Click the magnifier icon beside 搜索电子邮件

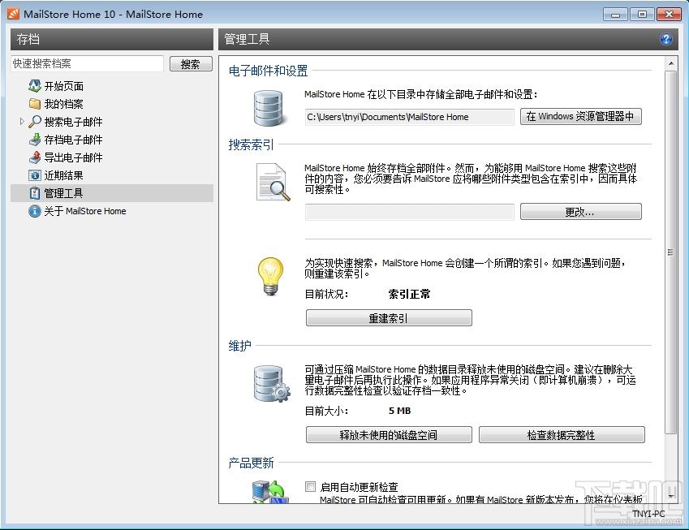click(35, 122)
